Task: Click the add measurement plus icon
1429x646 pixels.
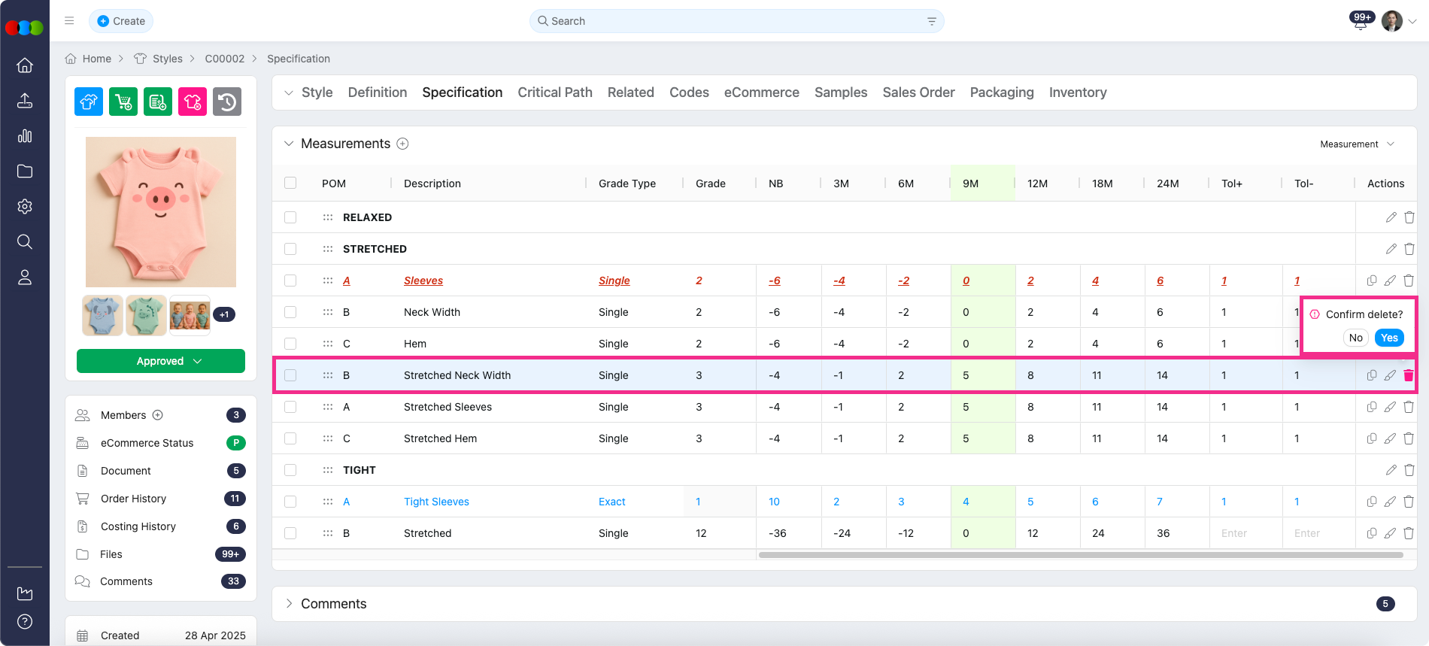Action: 403,144
